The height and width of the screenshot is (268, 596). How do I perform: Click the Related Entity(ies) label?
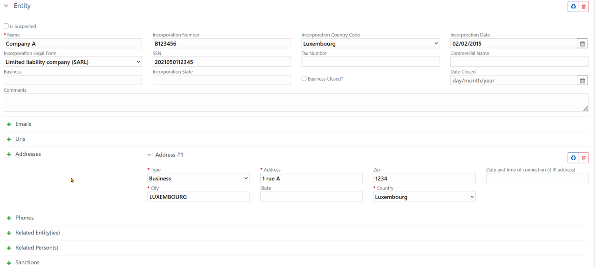[x=38, y=233]
